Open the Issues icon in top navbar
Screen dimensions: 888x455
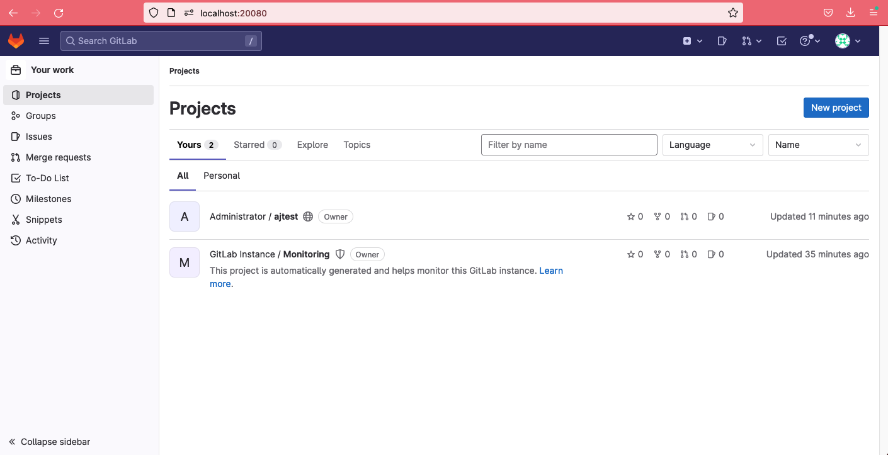tap(722, 41)
